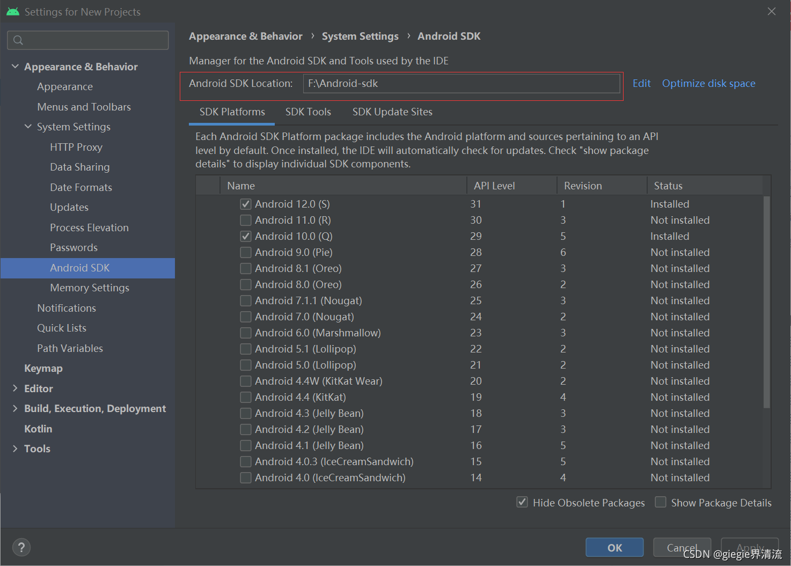Collapse the Appearance & Behavior tree arrow
The image size is (791, 566).
point(15,67)
